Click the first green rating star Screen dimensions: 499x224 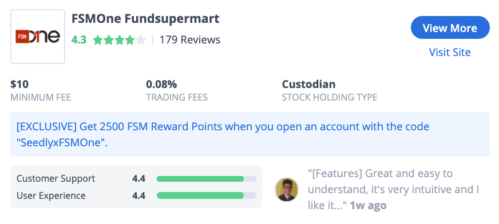pyautogui.click(x=98, y=40)
